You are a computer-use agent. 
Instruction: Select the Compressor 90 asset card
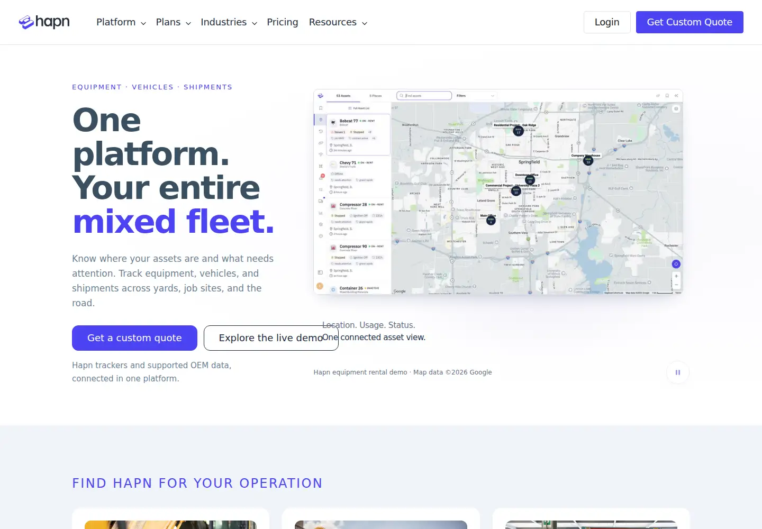[358, 261]
